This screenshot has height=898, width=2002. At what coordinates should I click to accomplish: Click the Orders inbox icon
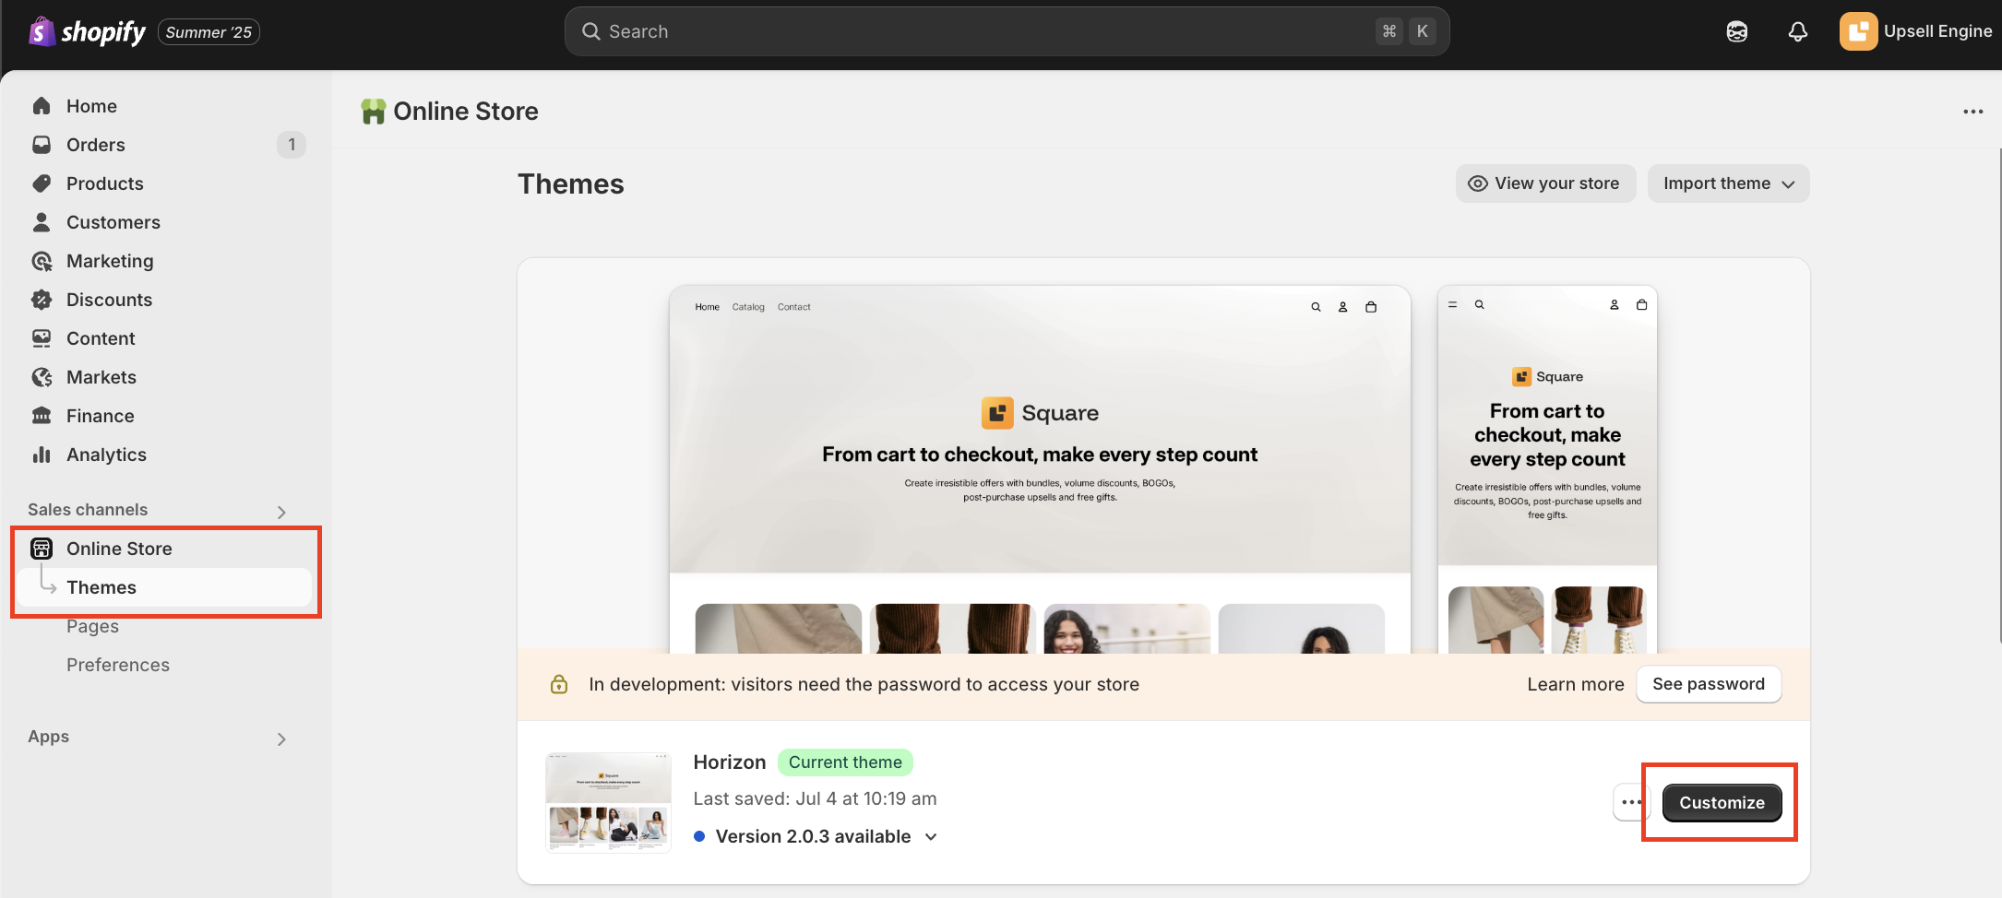pos(42,145)
